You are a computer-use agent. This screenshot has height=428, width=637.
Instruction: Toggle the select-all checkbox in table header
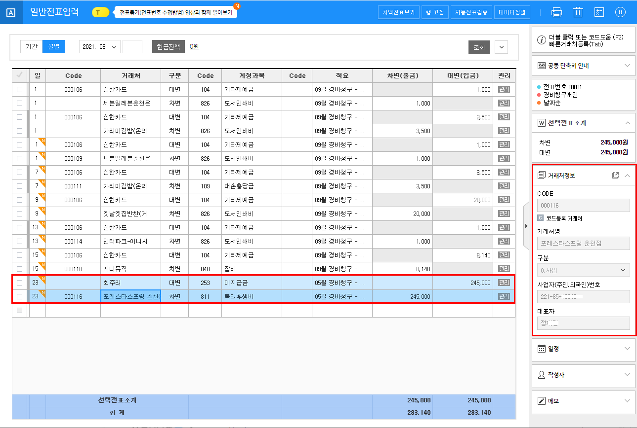click(20, 75)
